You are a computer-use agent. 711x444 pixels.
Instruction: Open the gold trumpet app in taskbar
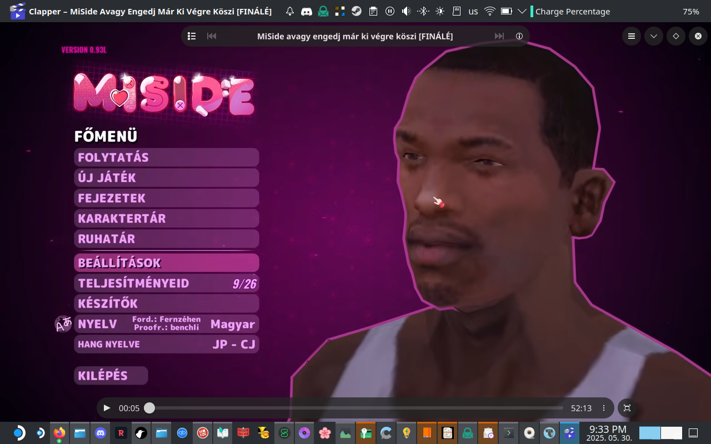263,433
